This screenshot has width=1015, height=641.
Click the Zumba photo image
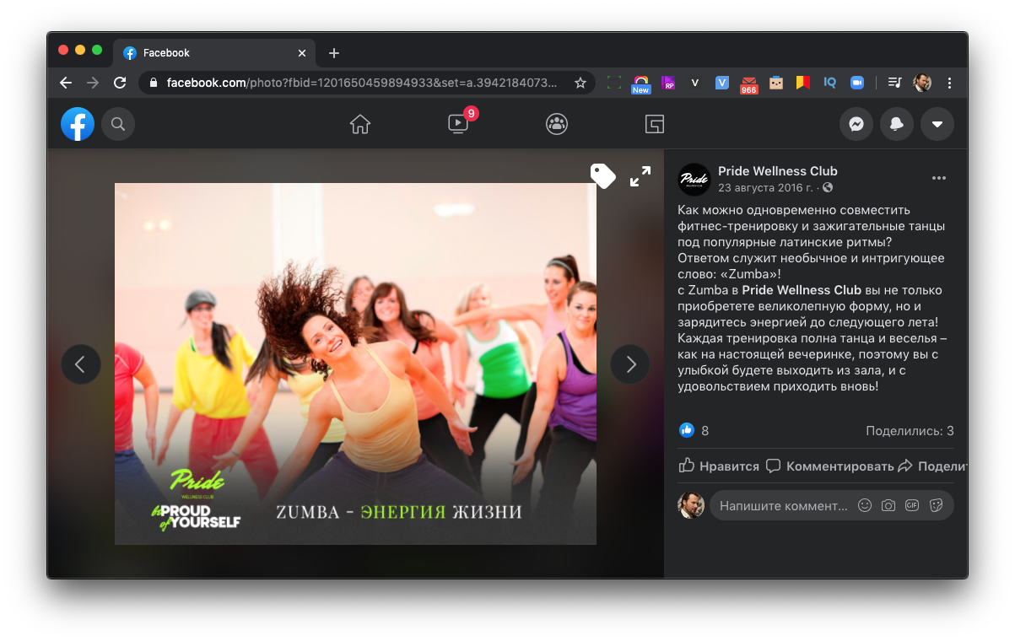pos(355,364)
